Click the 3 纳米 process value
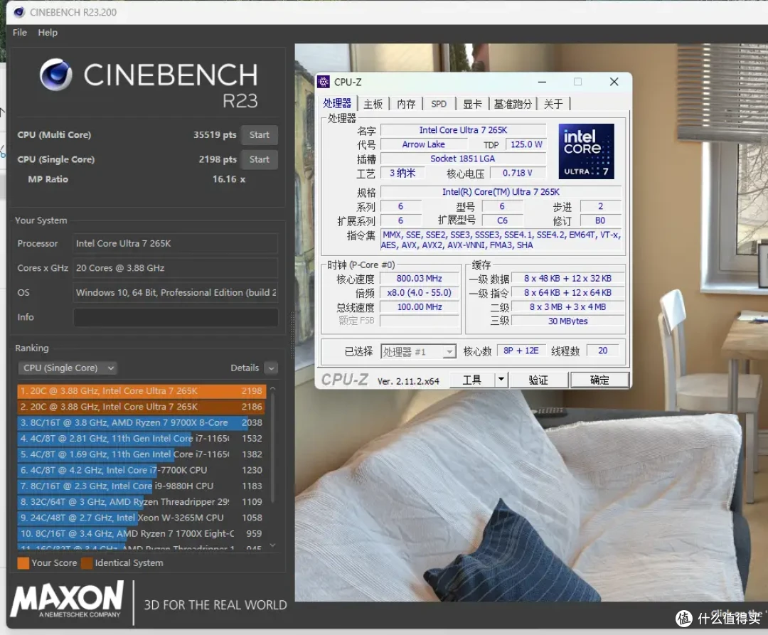 tap(402, 173)
